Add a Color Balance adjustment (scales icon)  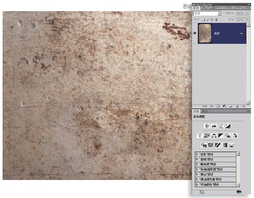point(214,135)
